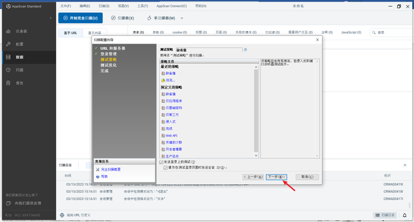The image size is (414, 222).
Task: Click the policy list scroll down arrow
Action: [256, 156]
